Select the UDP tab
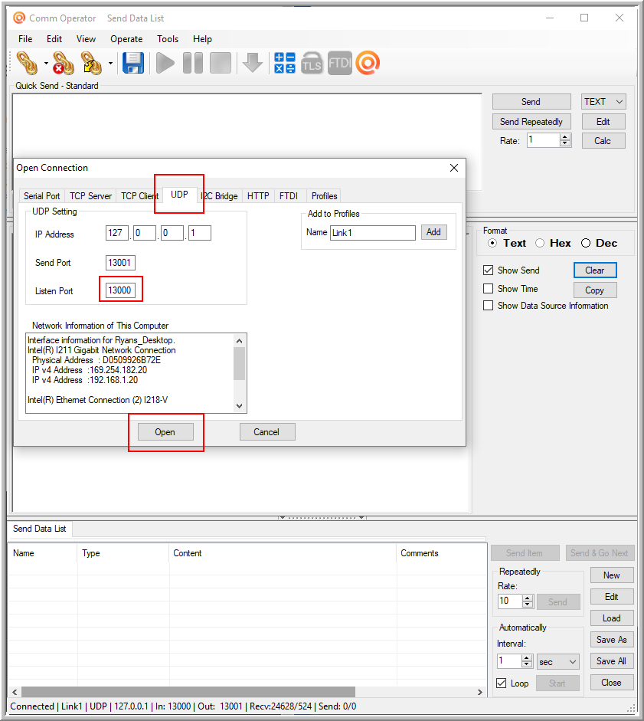The image size is (644, 721). coord(179,195)
